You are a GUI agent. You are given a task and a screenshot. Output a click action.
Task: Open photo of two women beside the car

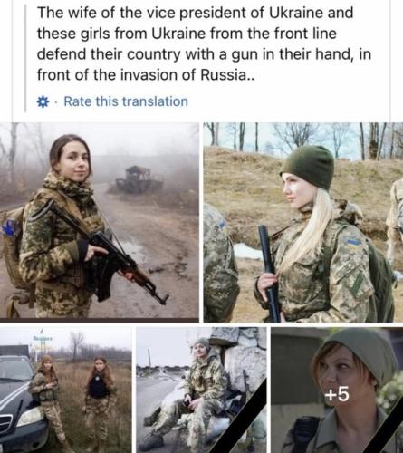(66, 390)
